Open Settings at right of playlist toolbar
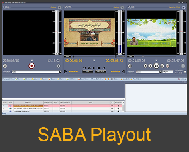Viewport: 189px width, 152px height. click(182, 79)
